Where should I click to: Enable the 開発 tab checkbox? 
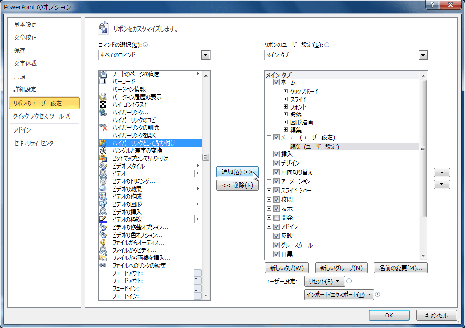pos(276,218)
